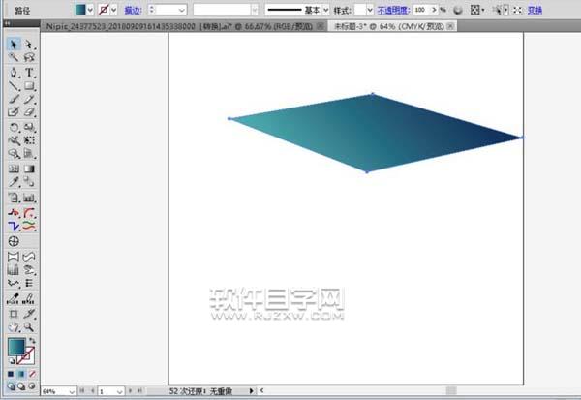Screen dimensions: 581x400
Task: Select the black arrow Selection tool
Action: click(14, 45)
